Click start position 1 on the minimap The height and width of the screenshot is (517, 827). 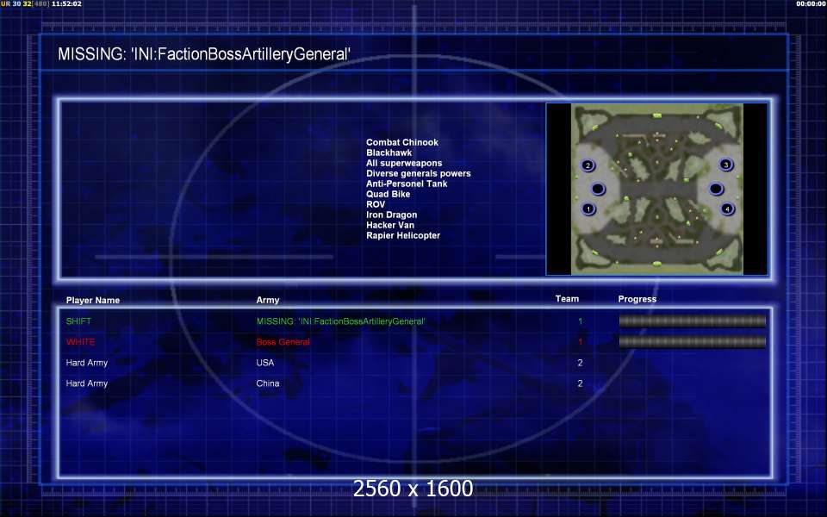coord(588,209)
